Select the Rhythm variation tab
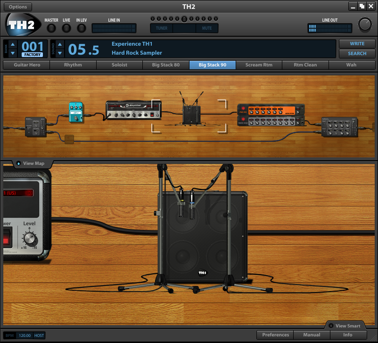 [73, 65]
